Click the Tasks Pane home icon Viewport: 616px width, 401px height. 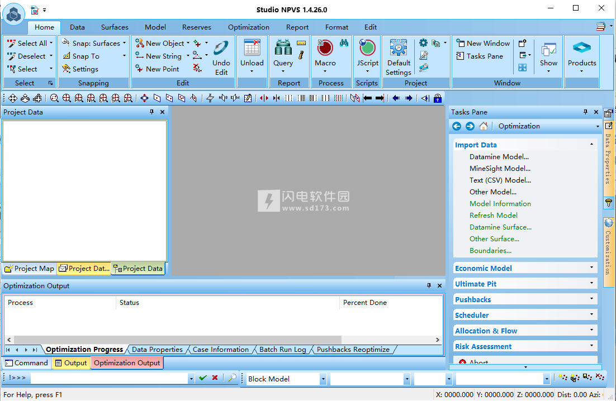tap(483, 126)
